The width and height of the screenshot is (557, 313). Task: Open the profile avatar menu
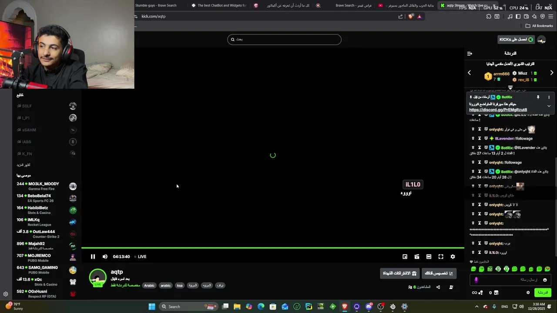pos(541,40)
